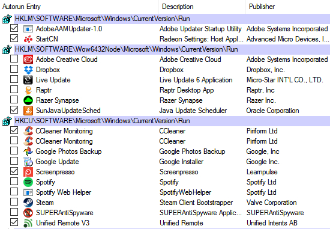This screenshot has height=229, width=330.
Task: Select the SUPERAntiSpyware icon
Action: tap(28, 213)
